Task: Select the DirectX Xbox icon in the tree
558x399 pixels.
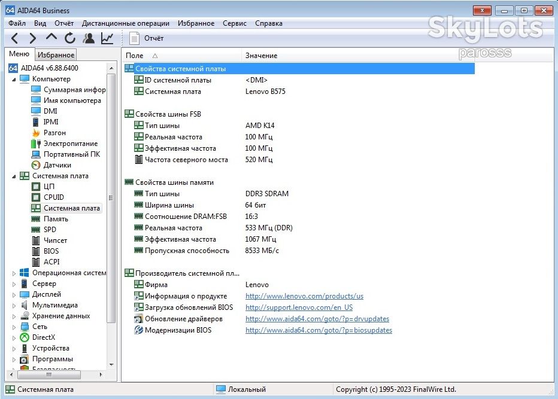Action: point(25,337)
